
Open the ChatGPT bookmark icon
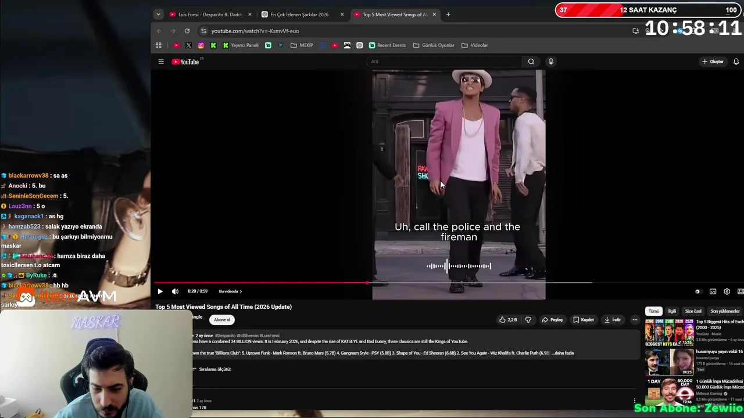359,45
